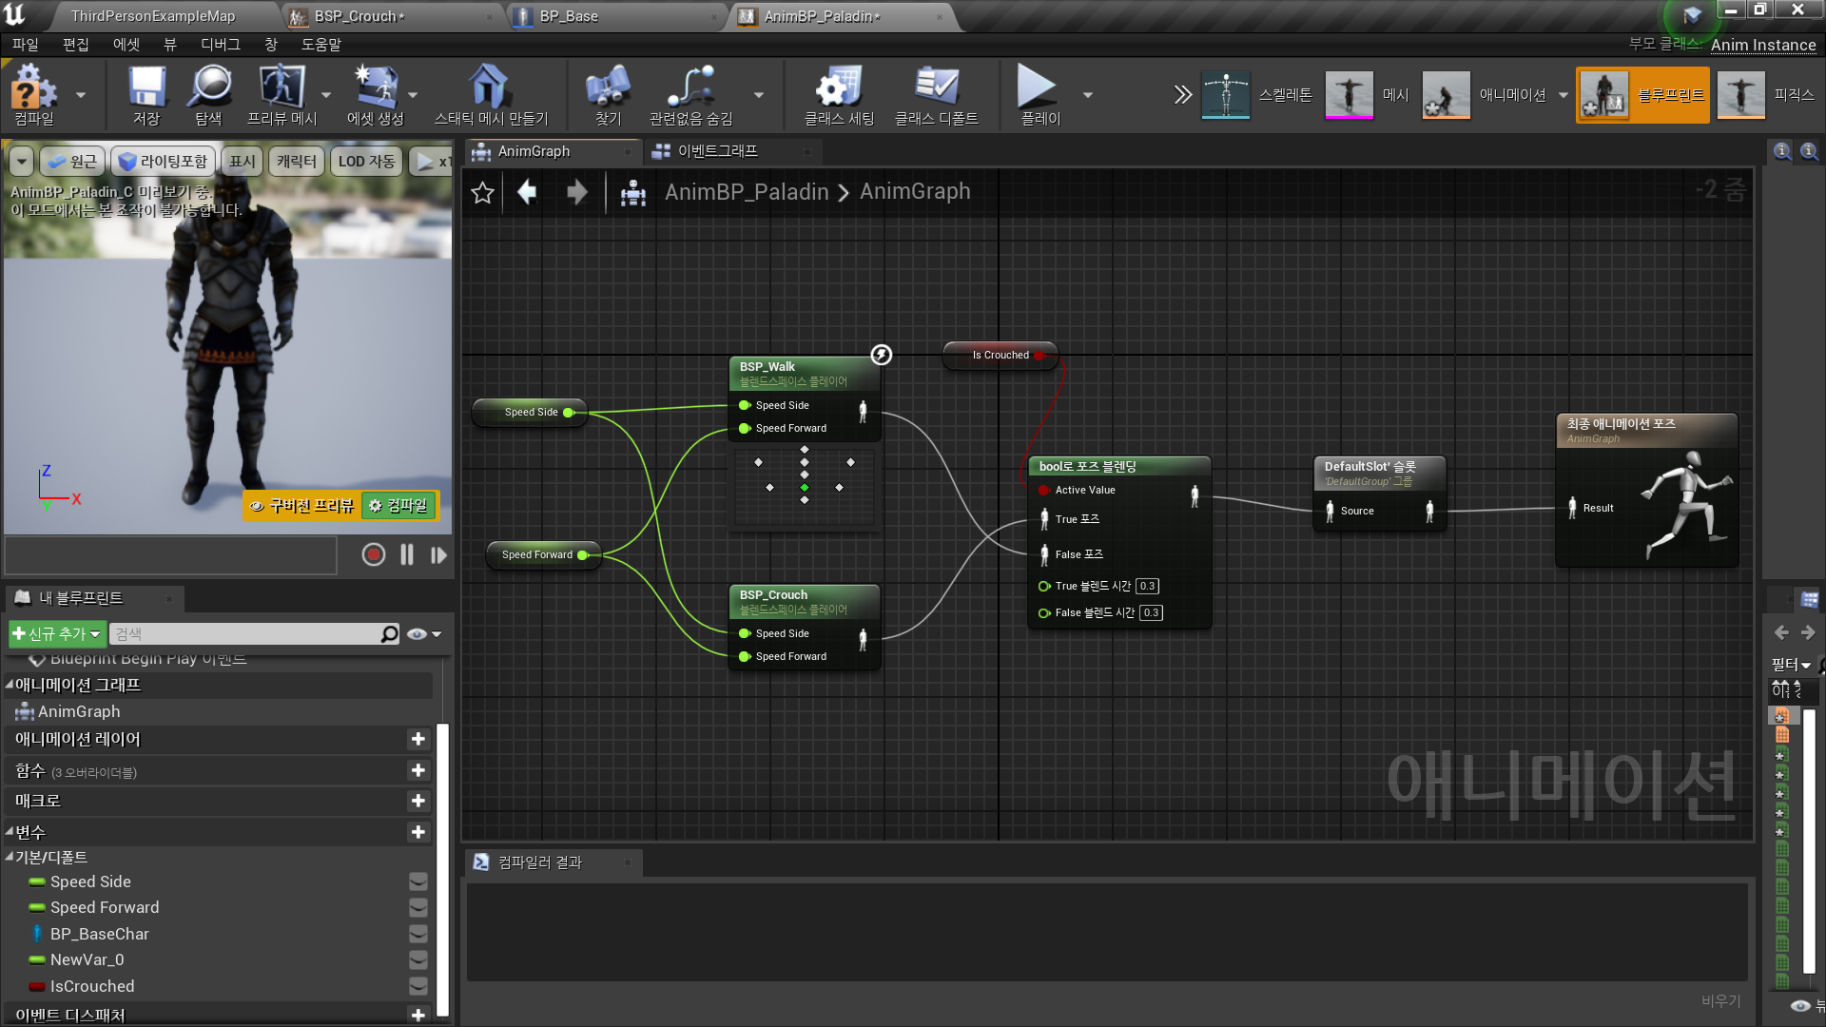This screenshot has height=1027, width=1826.
Task: Click the Parent class Anim Instance link
Action: [1762, 45]
